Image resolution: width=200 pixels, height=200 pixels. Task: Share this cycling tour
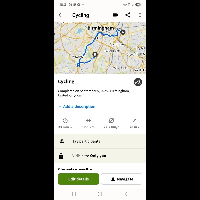point(128,15)
